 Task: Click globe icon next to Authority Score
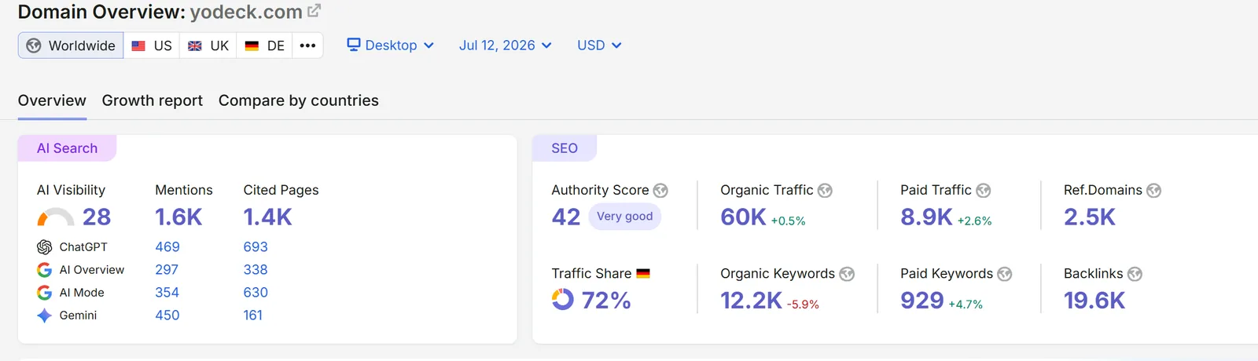pyautogui.click(x=660, y=191)
